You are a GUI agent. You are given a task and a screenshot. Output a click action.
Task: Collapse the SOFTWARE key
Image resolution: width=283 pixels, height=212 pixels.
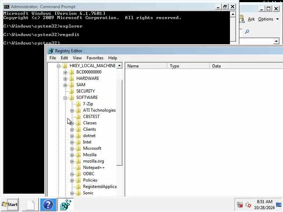(65, 98)
